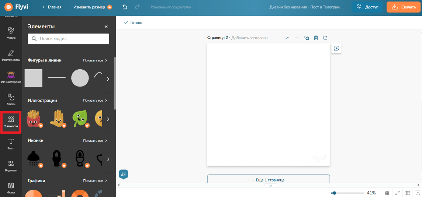Insert the square shape
This screenshot has height=197, width=422.
coord(33,78)
